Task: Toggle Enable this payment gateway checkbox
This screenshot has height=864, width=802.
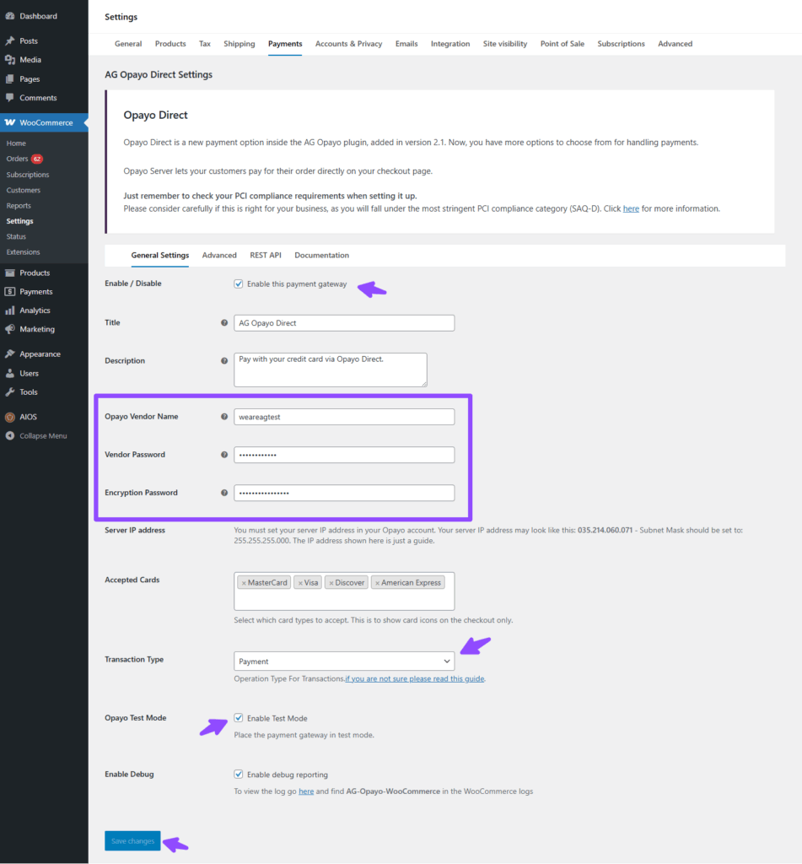Action: coord(239,283)
